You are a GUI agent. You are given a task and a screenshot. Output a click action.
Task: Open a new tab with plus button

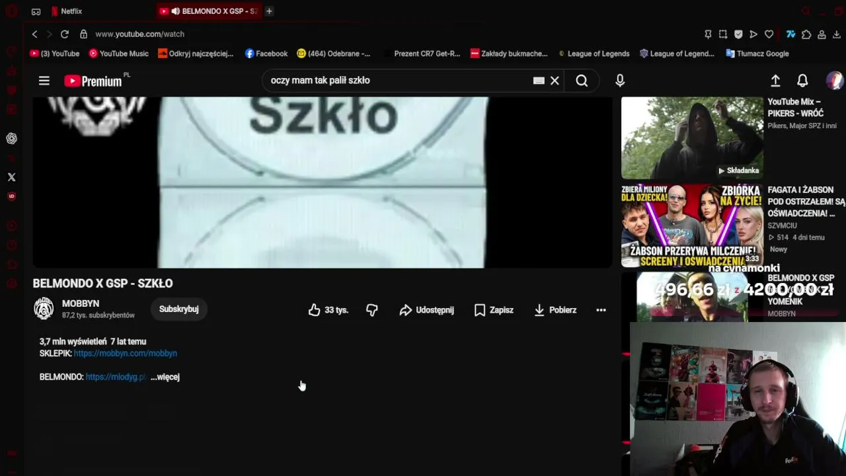(269, 11)
